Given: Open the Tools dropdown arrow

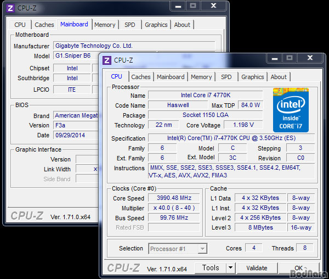Looking at the screenshot, I should pyautogui.click(x=230, y=267).
